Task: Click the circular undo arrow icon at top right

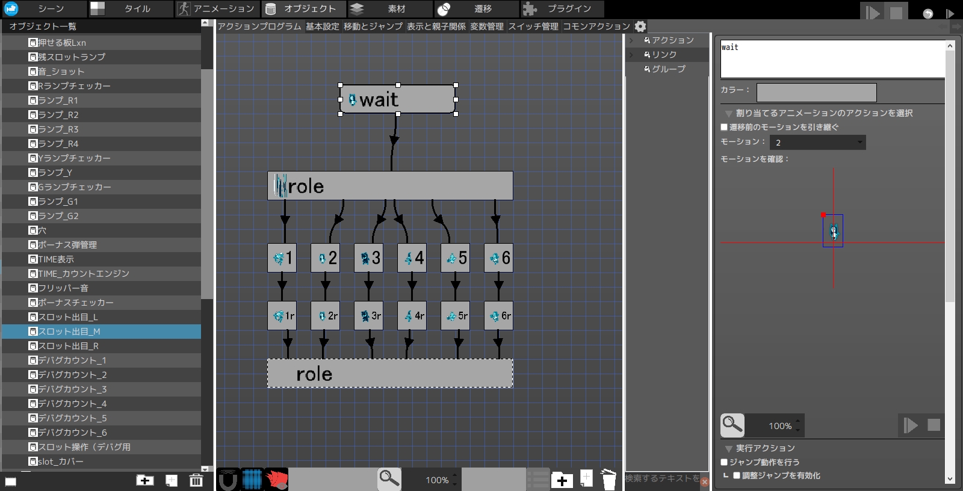Action: (x=927, y=13)
